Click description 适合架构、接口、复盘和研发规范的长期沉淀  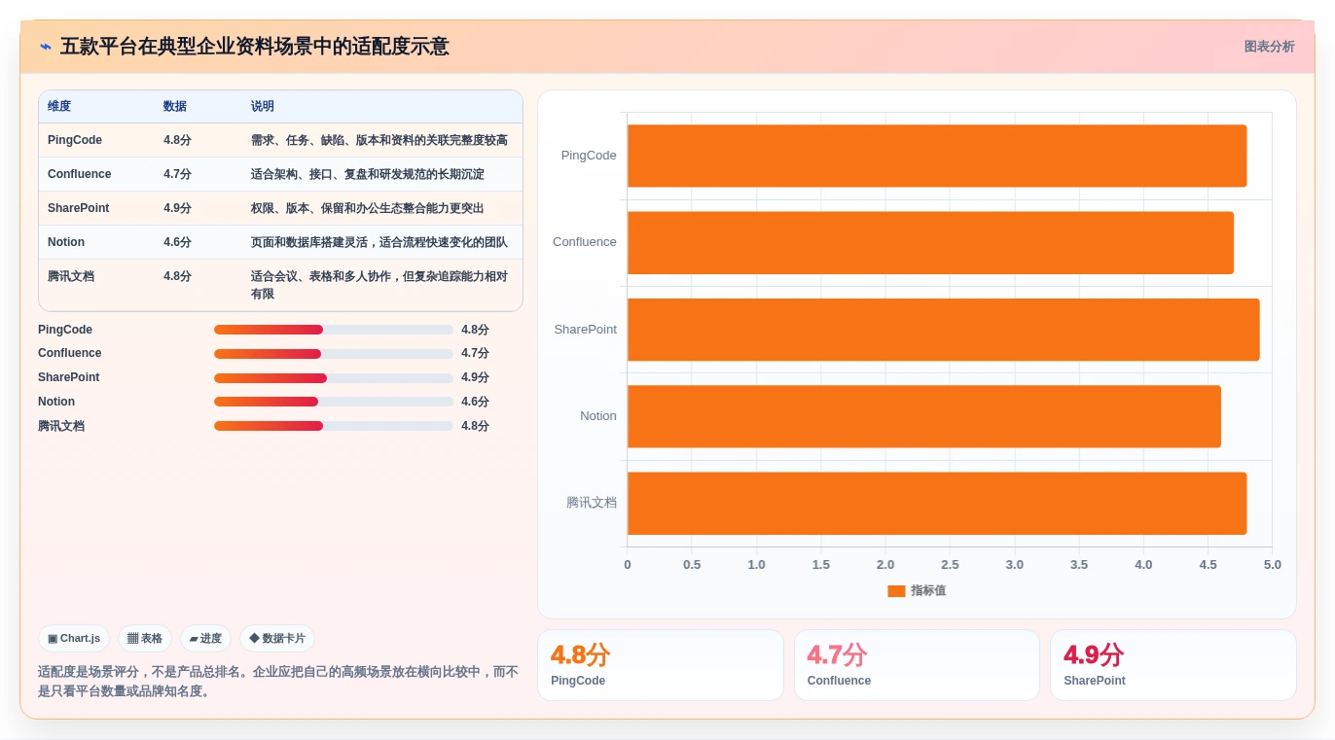(x=368, y=174)
